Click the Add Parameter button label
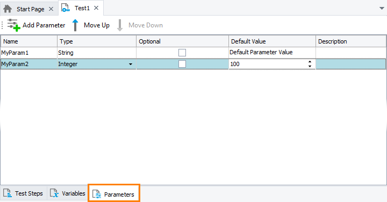The width and height of the screenshot is (387, 202). point(44,25)
